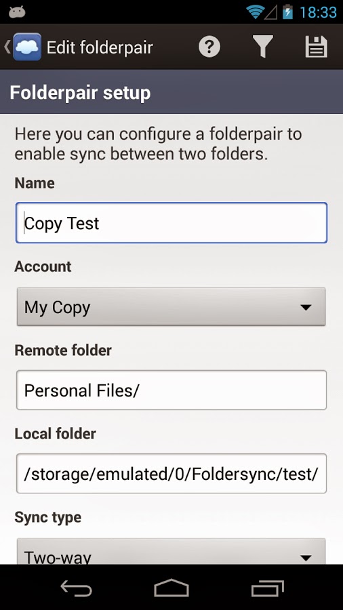The width and height of the screenshot is (343, 610).
Task: Tap the Name label
Action: point(34,183)
